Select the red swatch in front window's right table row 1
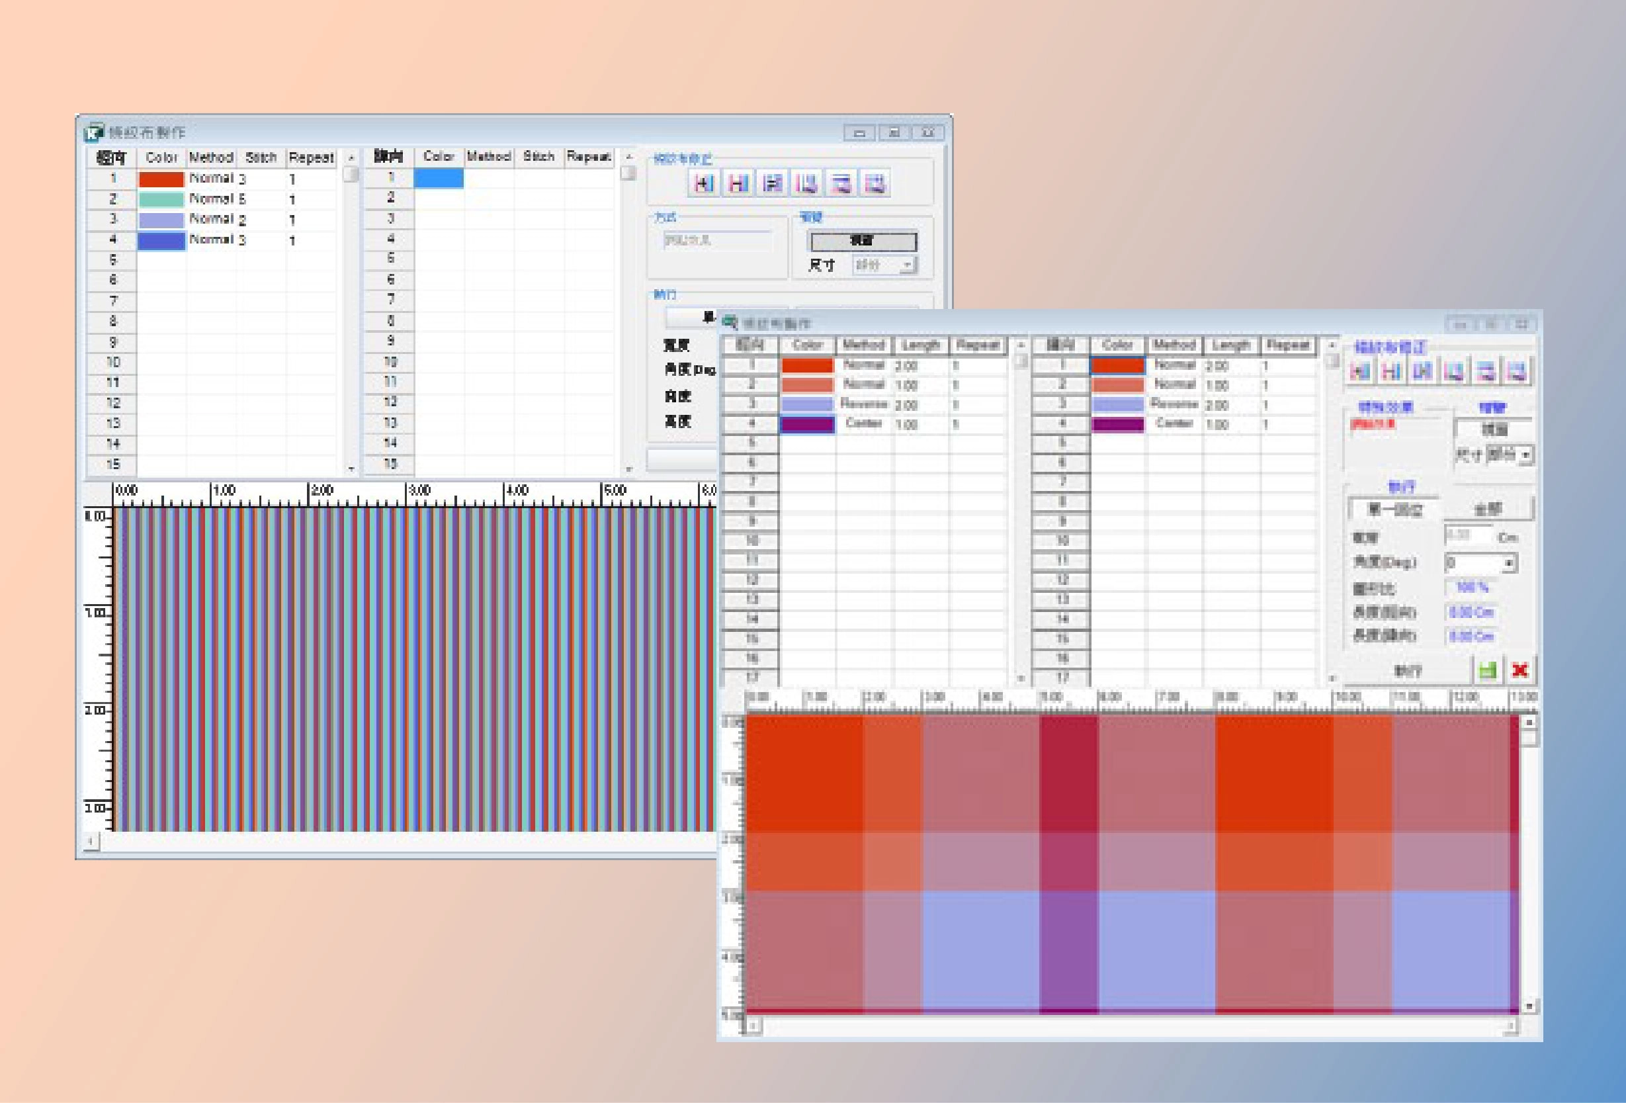 pos(1117,365)
